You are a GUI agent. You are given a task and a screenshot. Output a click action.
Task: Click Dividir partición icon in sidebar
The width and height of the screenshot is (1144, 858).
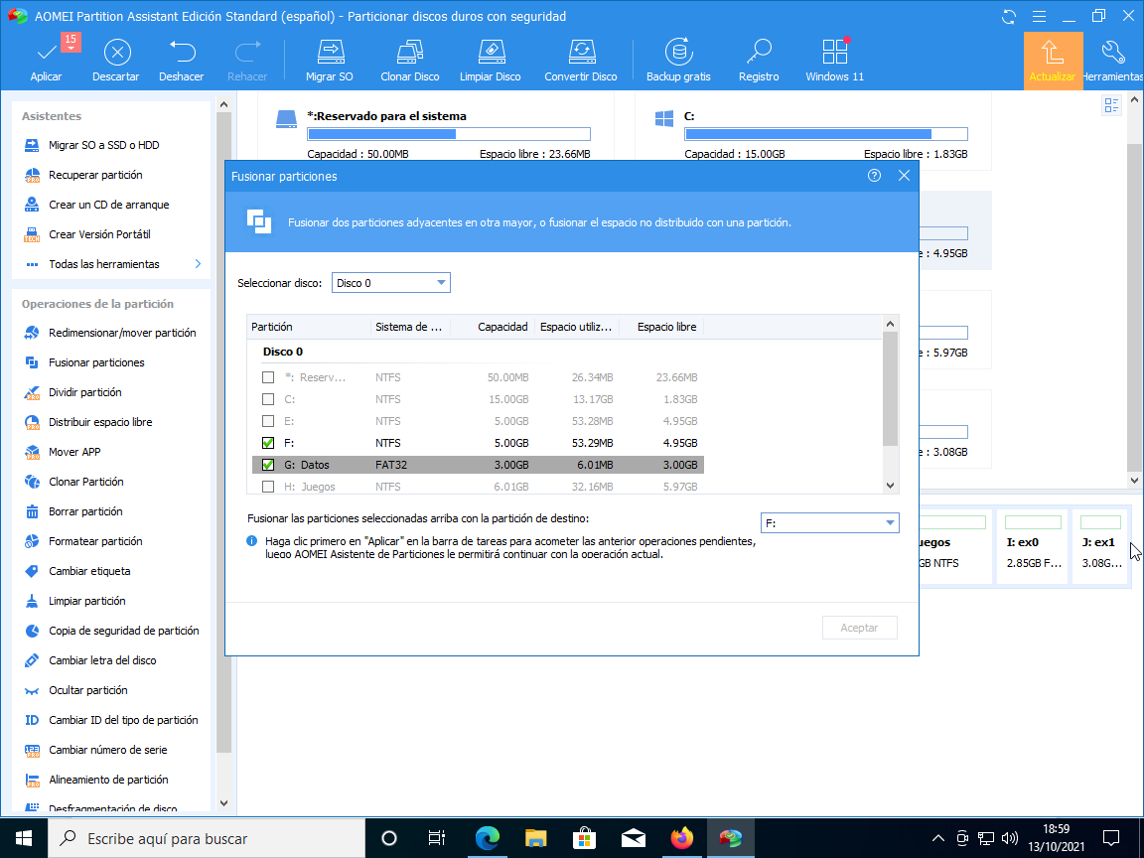click(x=32, y=392)
